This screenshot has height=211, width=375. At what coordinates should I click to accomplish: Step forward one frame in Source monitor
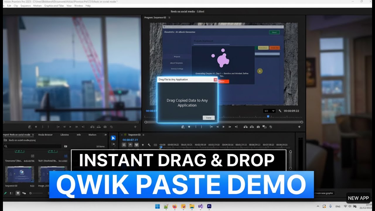pos(76,127)
